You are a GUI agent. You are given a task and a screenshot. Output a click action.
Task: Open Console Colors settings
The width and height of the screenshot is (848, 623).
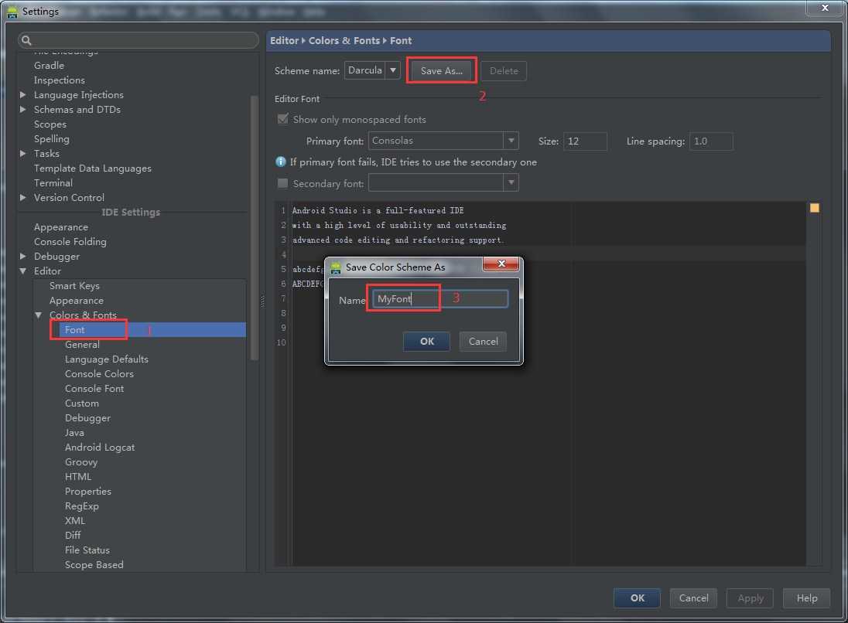[99, 373]
